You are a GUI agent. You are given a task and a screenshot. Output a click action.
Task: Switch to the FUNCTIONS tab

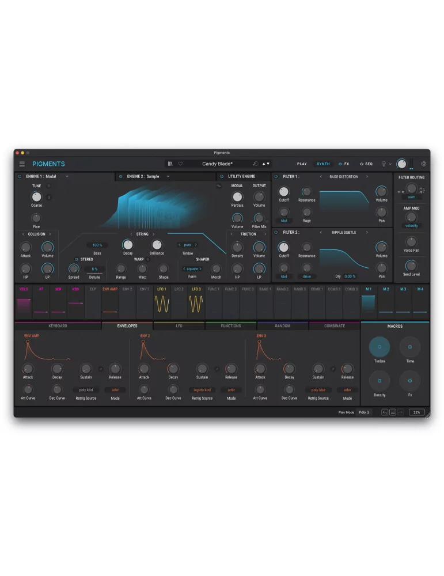point(230,326)
